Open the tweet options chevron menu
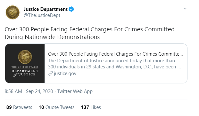The height and width of the screenshot is (116, 199). click(185, 9)
